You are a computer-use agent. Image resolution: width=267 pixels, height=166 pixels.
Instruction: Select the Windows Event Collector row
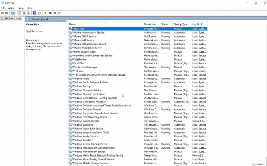138,121
